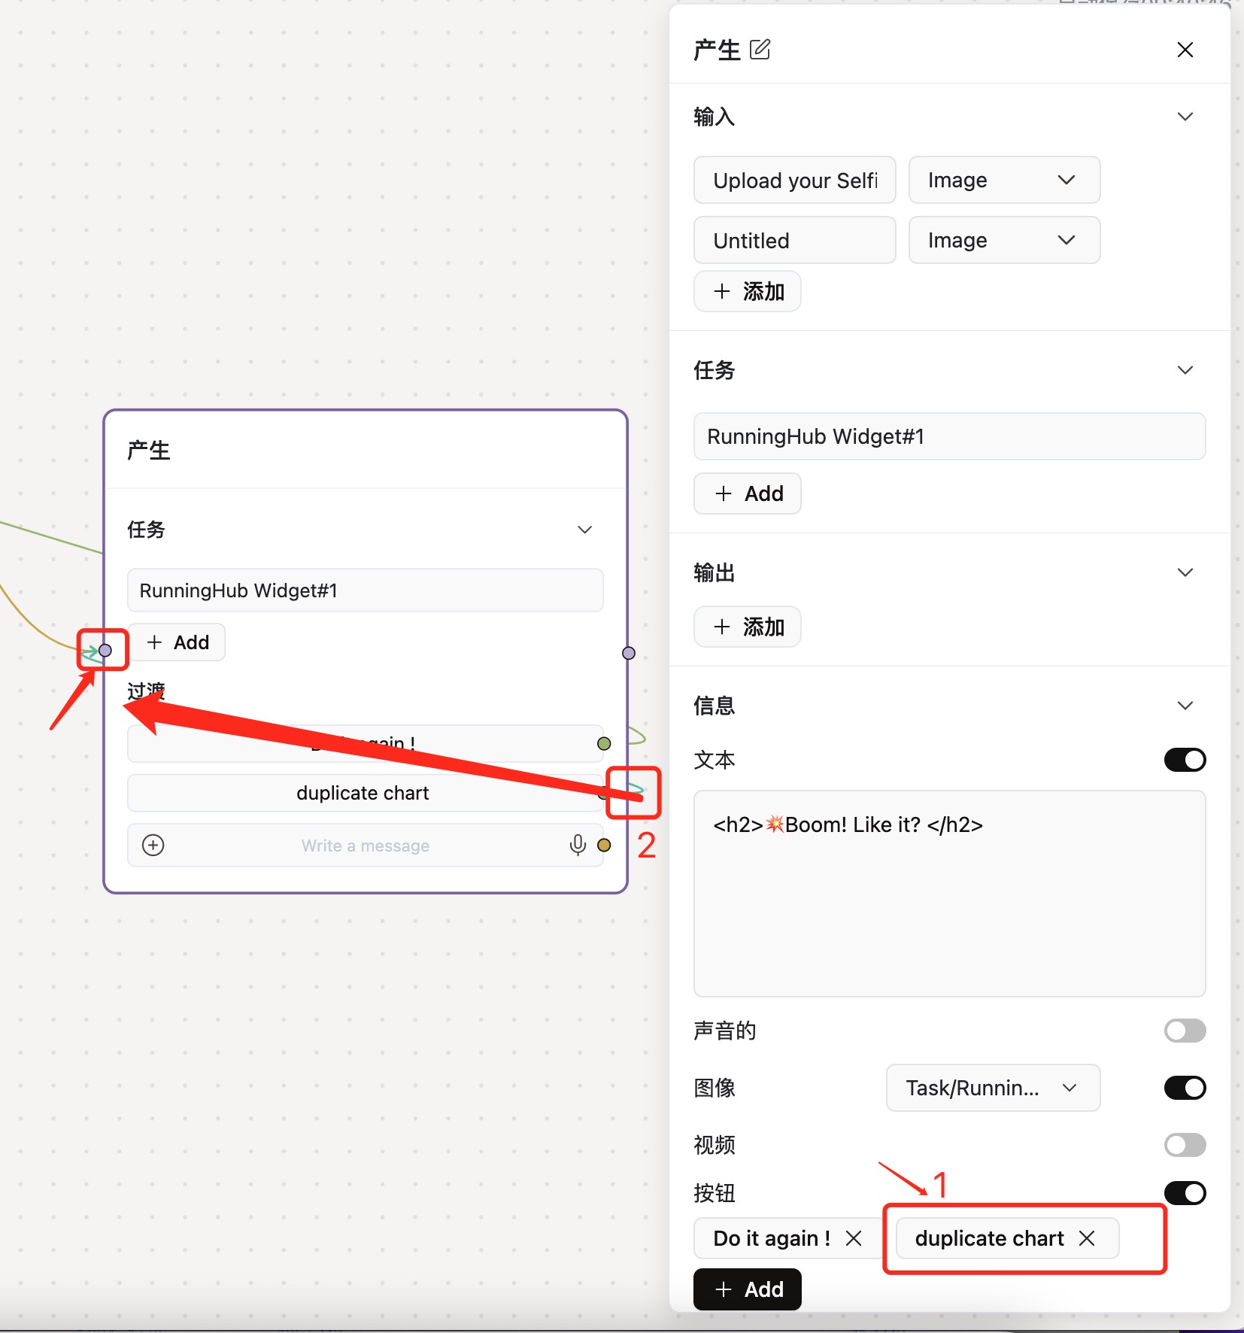The width and height of the screenshot is (1244, 1333).
Task: Click the plus attachment icon in message box
Action: (153, 846)
